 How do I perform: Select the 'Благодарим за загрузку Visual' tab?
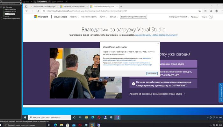pyautogui.click(x=104, y=7)
